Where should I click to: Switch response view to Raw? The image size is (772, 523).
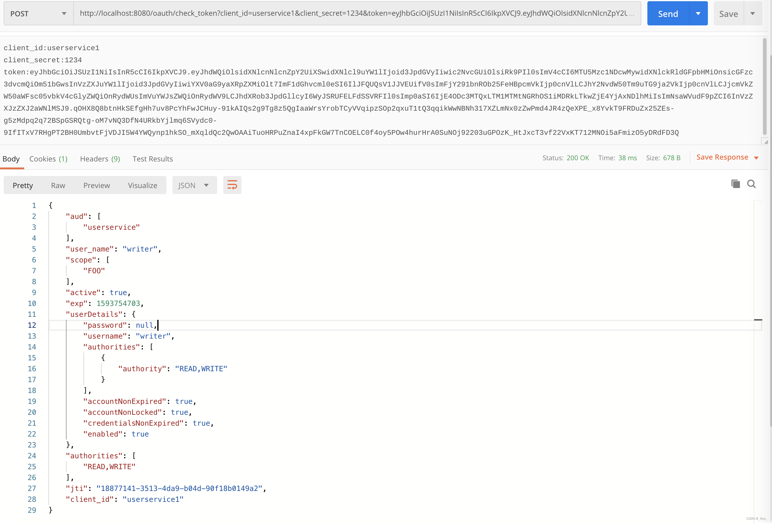pos(58,185)
